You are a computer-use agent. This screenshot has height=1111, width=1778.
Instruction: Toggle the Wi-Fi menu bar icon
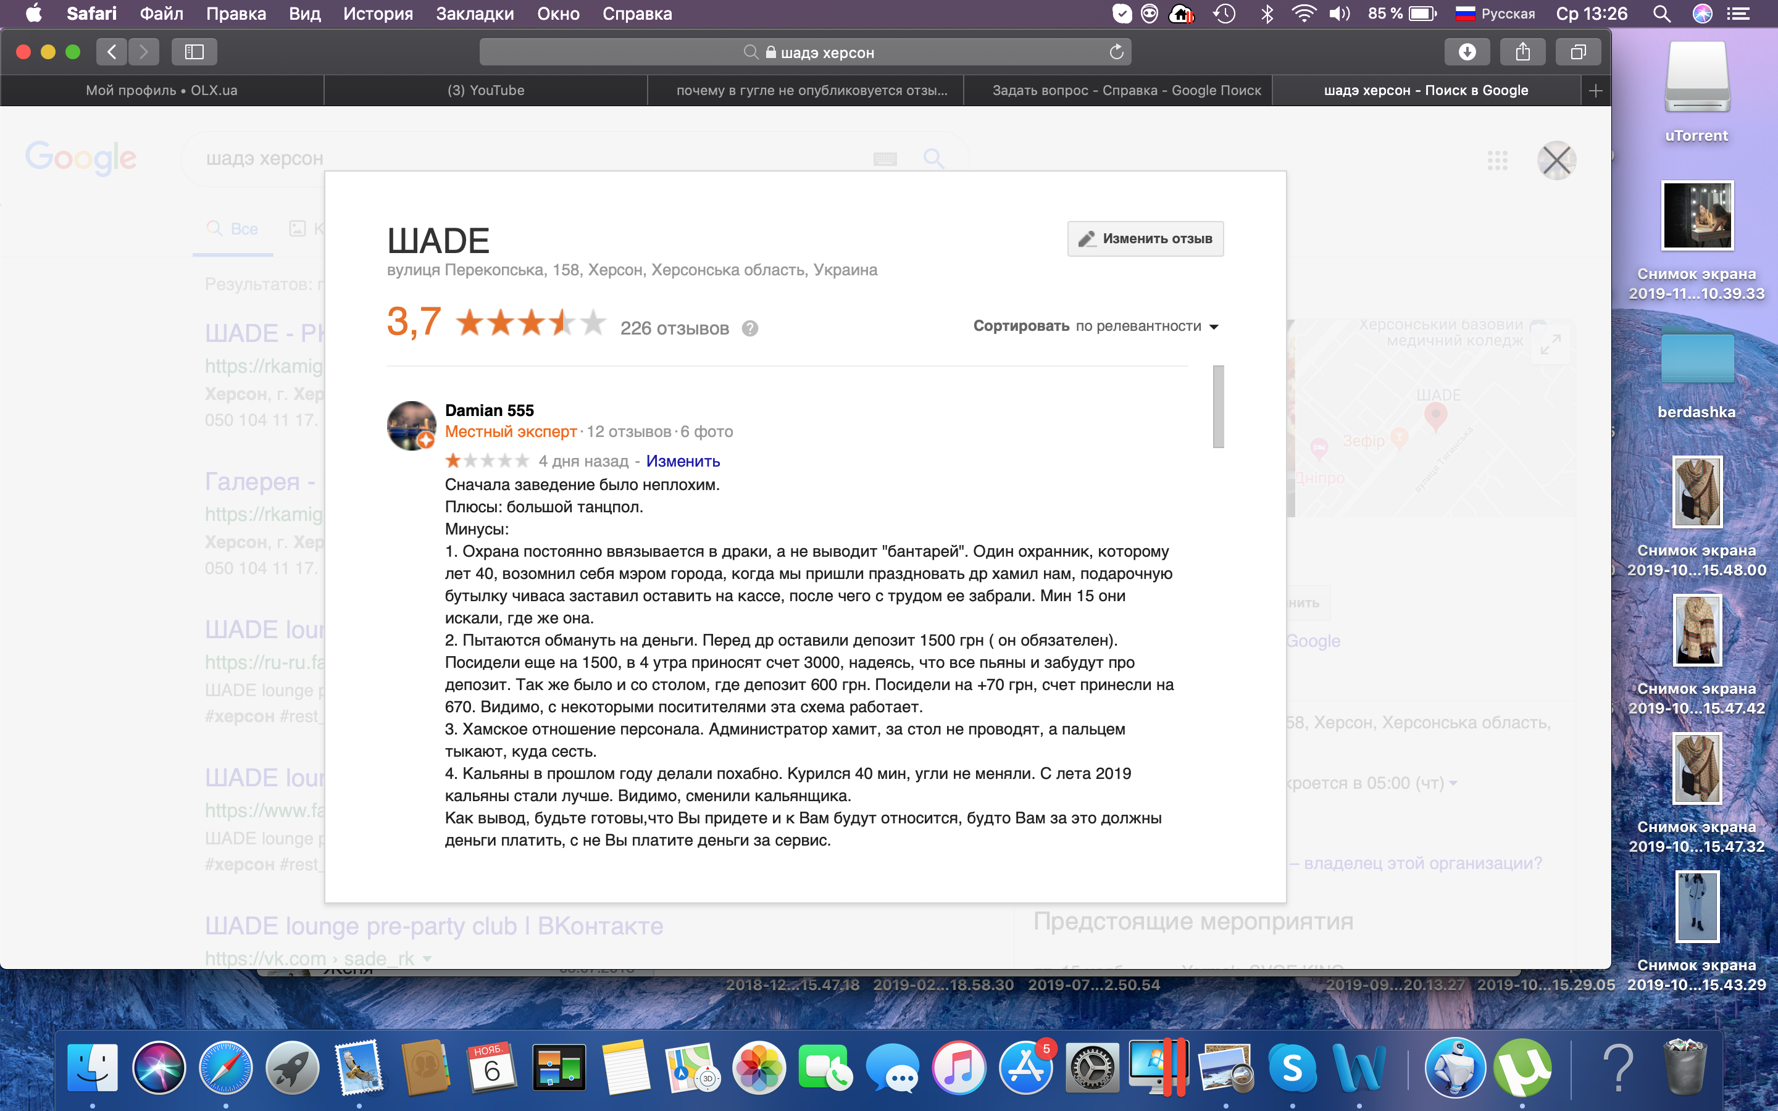pos(1303,13)
